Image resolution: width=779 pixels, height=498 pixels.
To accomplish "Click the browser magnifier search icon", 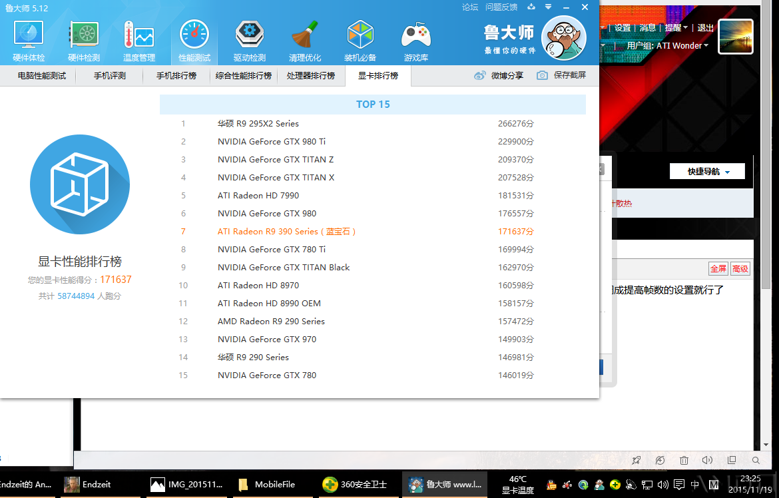I will (756, 460).
